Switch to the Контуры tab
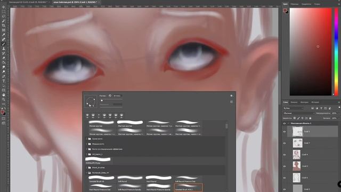The width and height of the screenshot is (341, 192). pyautogui.click(x=304, y=102)
